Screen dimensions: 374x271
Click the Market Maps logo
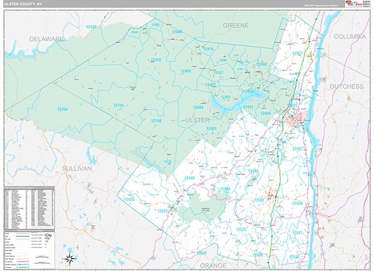click(353, 4)
